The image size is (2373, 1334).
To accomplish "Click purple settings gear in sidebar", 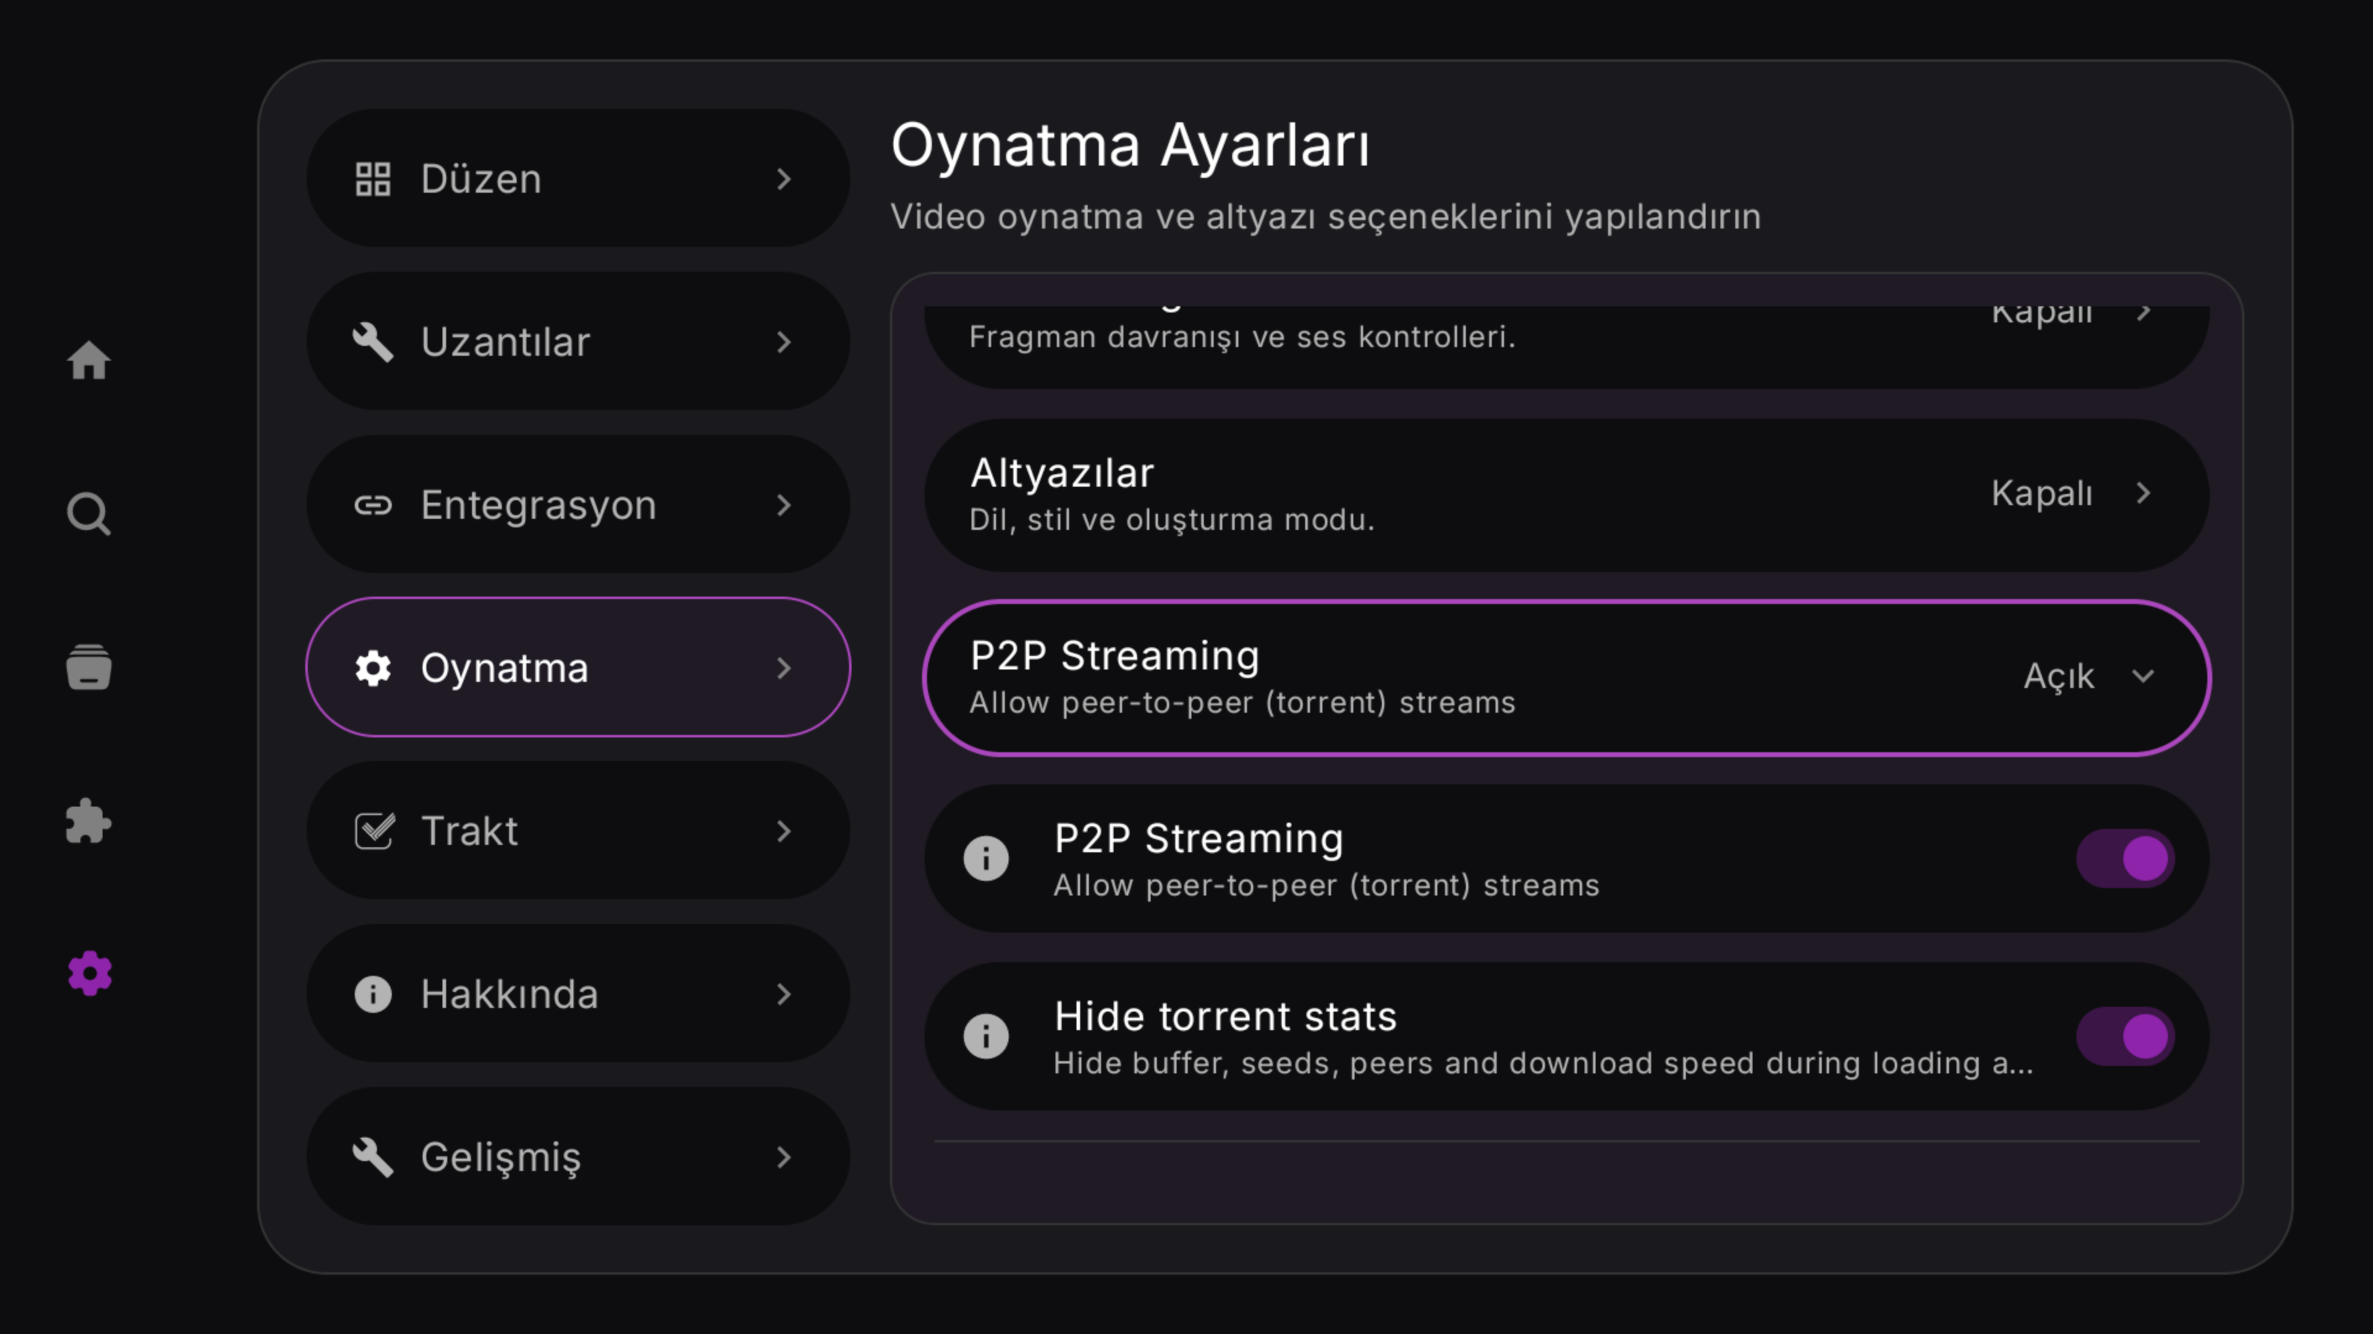I will coord(90,973).
